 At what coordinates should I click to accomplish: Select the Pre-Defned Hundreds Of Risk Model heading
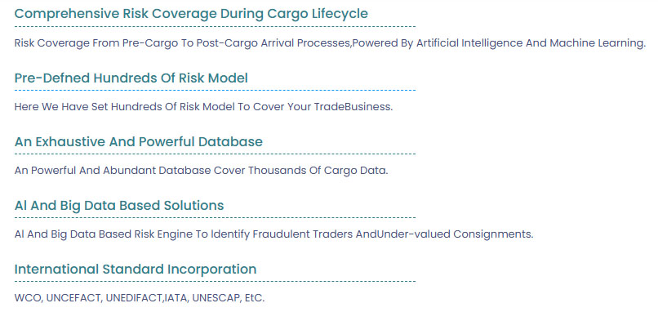tap(131, 78)
